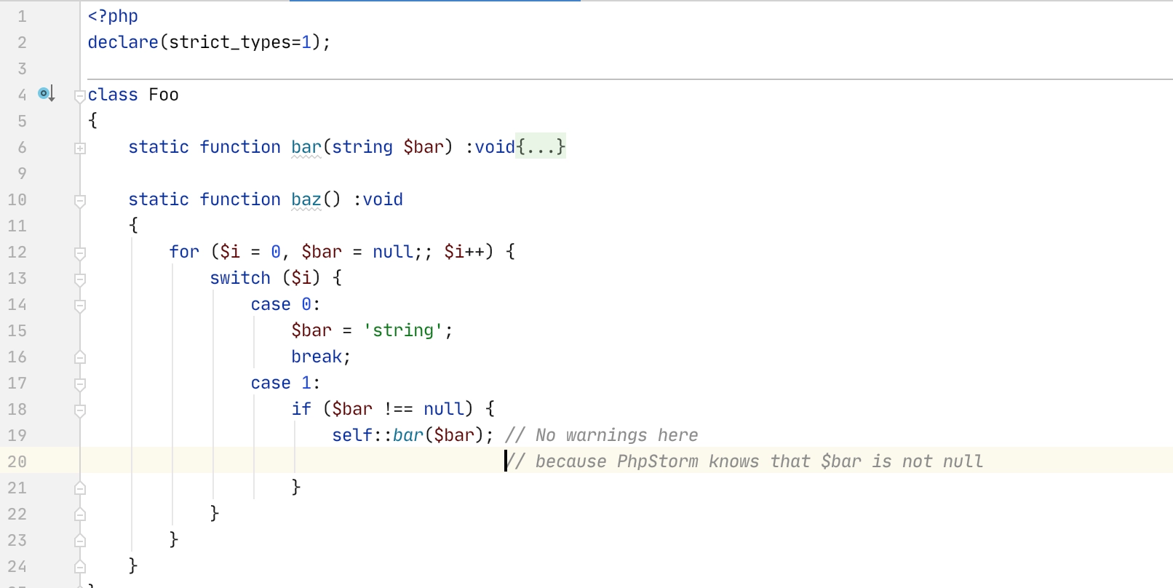Collapse the switch statement fold marker

[80, 279]
